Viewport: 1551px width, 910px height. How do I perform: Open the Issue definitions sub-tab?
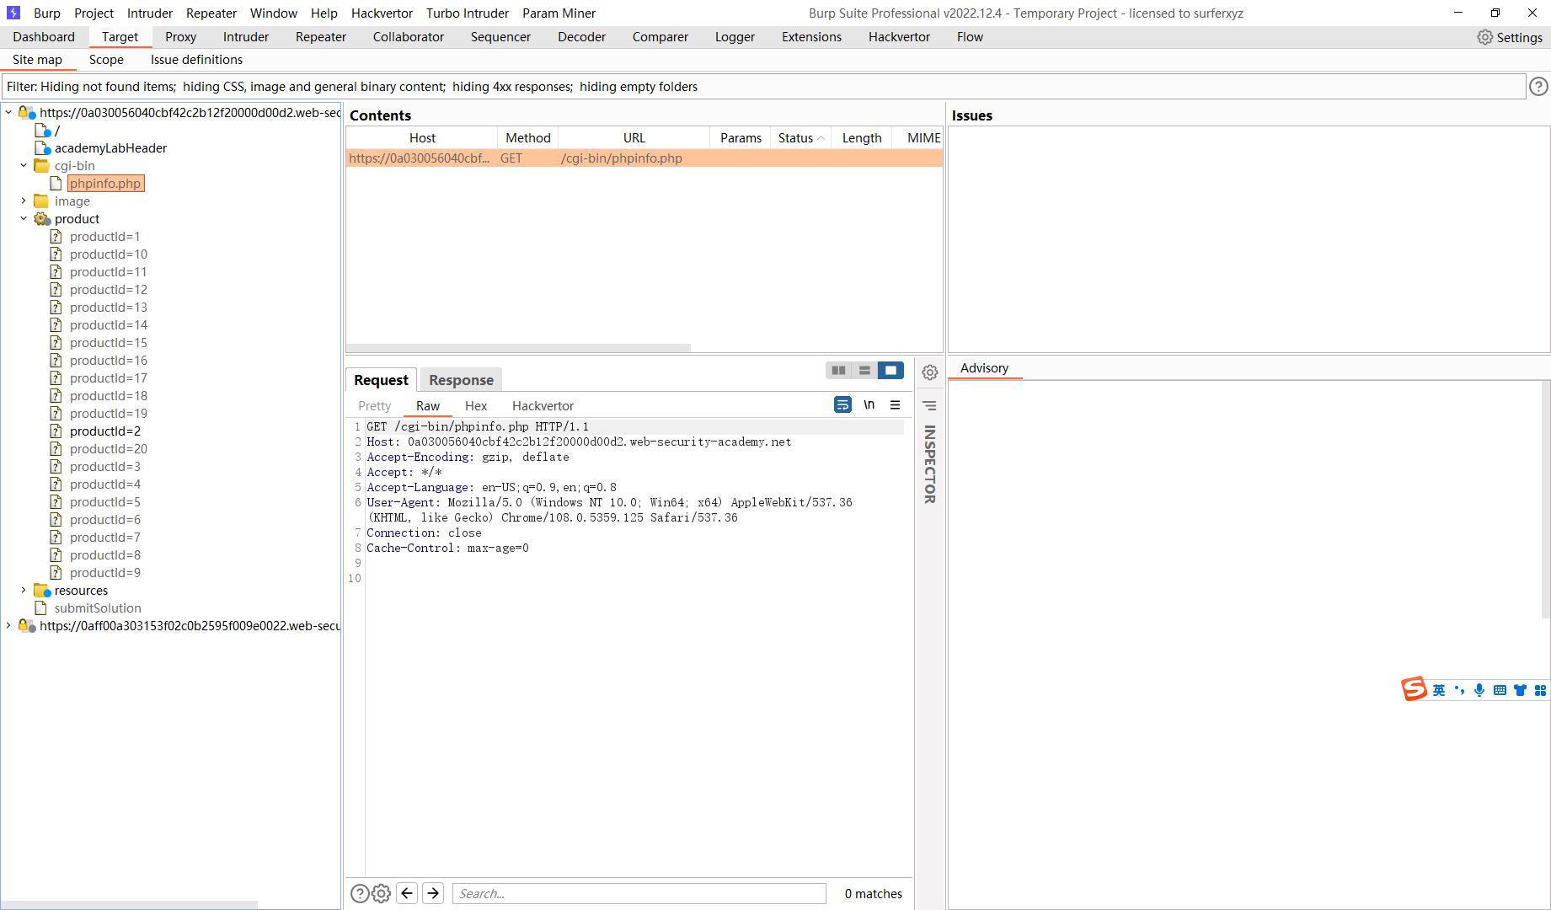coord(196,59)
